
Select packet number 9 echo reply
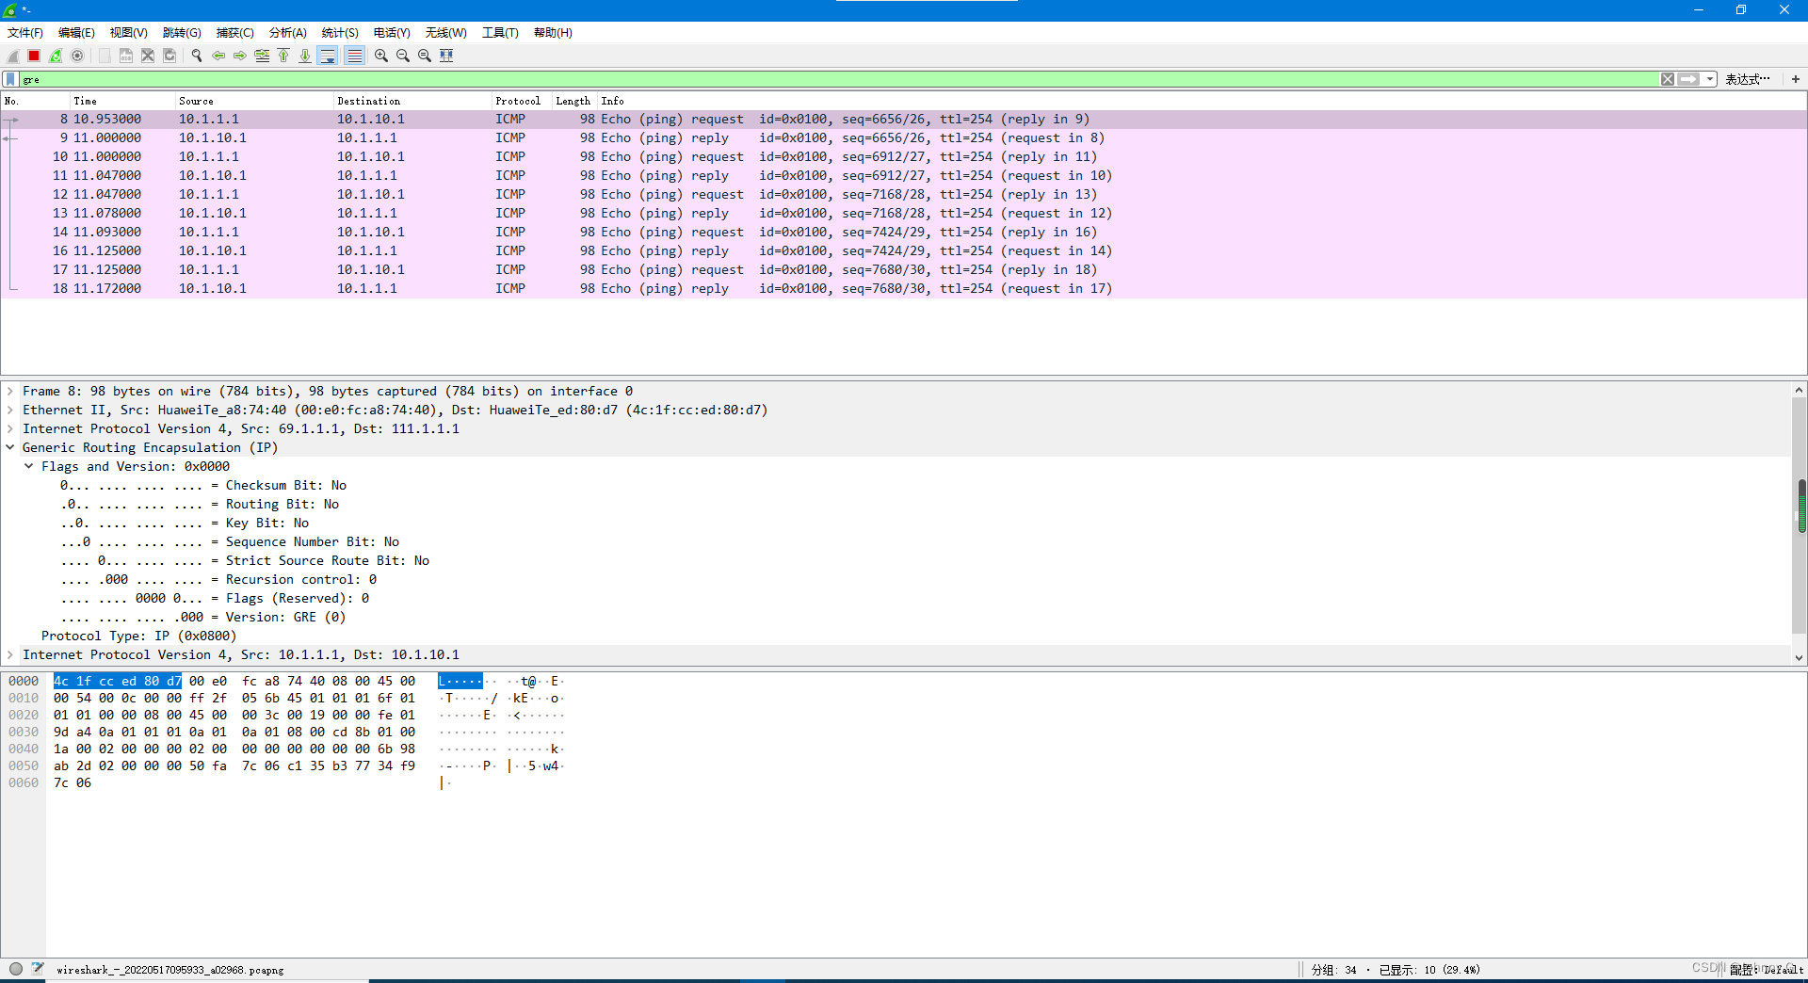click(904, 137)
